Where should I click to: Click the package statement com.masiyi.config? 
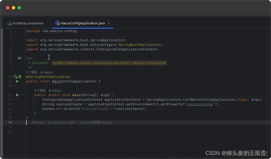(x=52, y=31)
